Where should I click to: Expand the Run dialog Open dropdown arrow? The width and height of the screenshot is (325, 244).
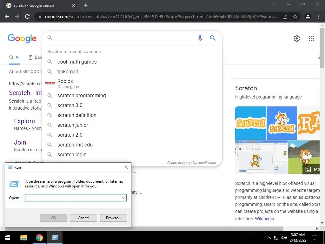pyautogui.click(x=124, y=198)
